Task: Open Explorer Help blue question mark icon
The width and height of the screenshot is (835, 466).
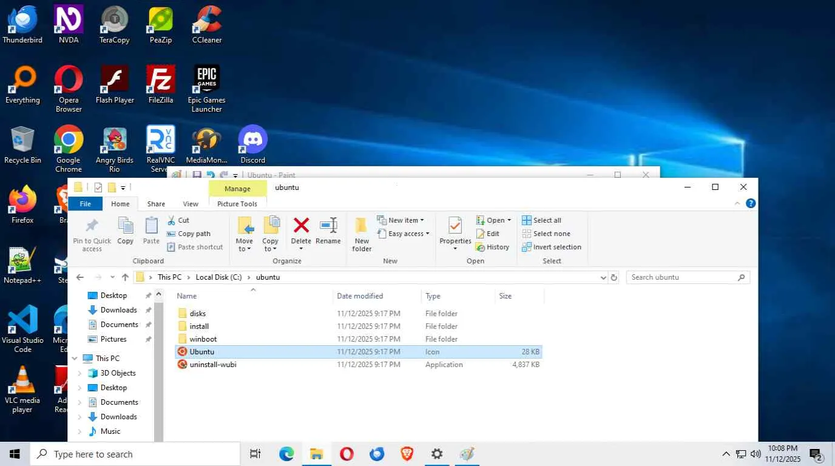Action: [x=751, y=203]
